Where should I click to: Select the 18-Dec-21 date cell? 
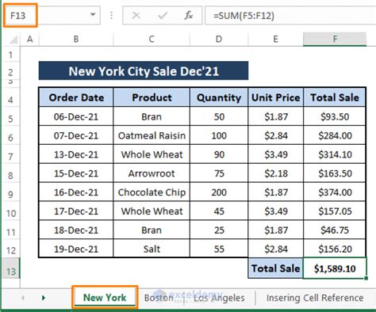pyautogui.click(x=76, y=230)
